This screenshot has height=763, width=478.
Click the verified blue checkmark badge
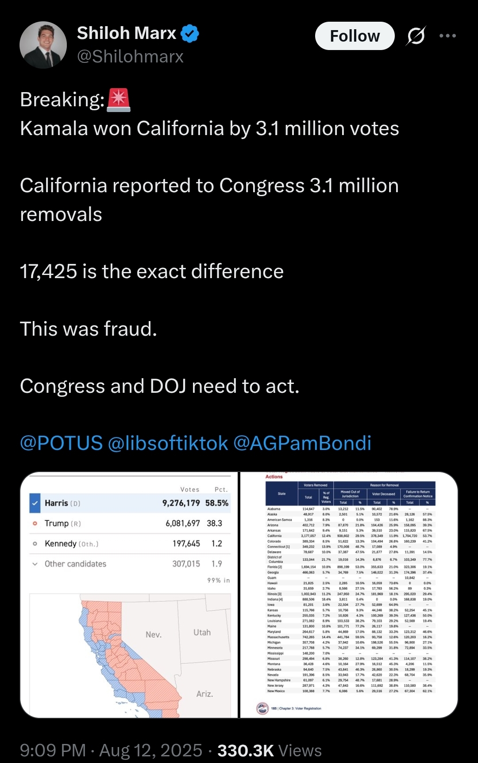190,34
